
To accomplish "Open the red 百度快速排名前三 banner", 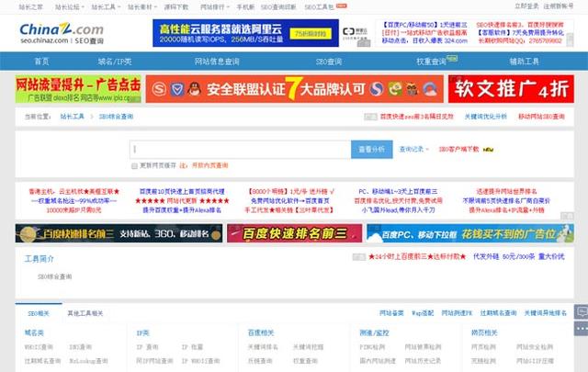I will 294,233.
